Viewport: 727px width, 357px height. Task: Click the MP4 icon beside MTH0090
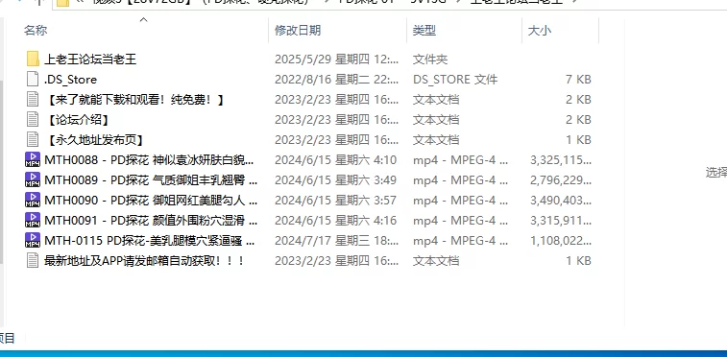(x=33, y=200)
